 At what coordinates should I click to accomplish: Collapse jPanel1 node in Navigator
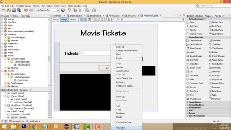click(5, 96)
